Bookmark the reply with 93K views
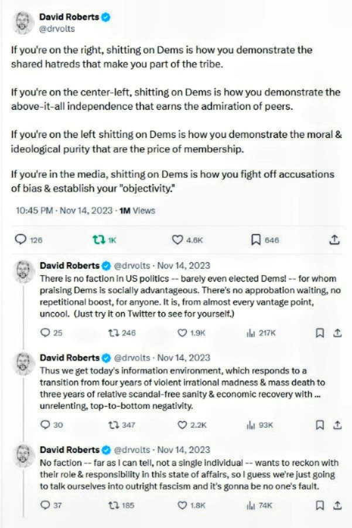This screenshot has height=528, width=352. (x=320, y=425)
